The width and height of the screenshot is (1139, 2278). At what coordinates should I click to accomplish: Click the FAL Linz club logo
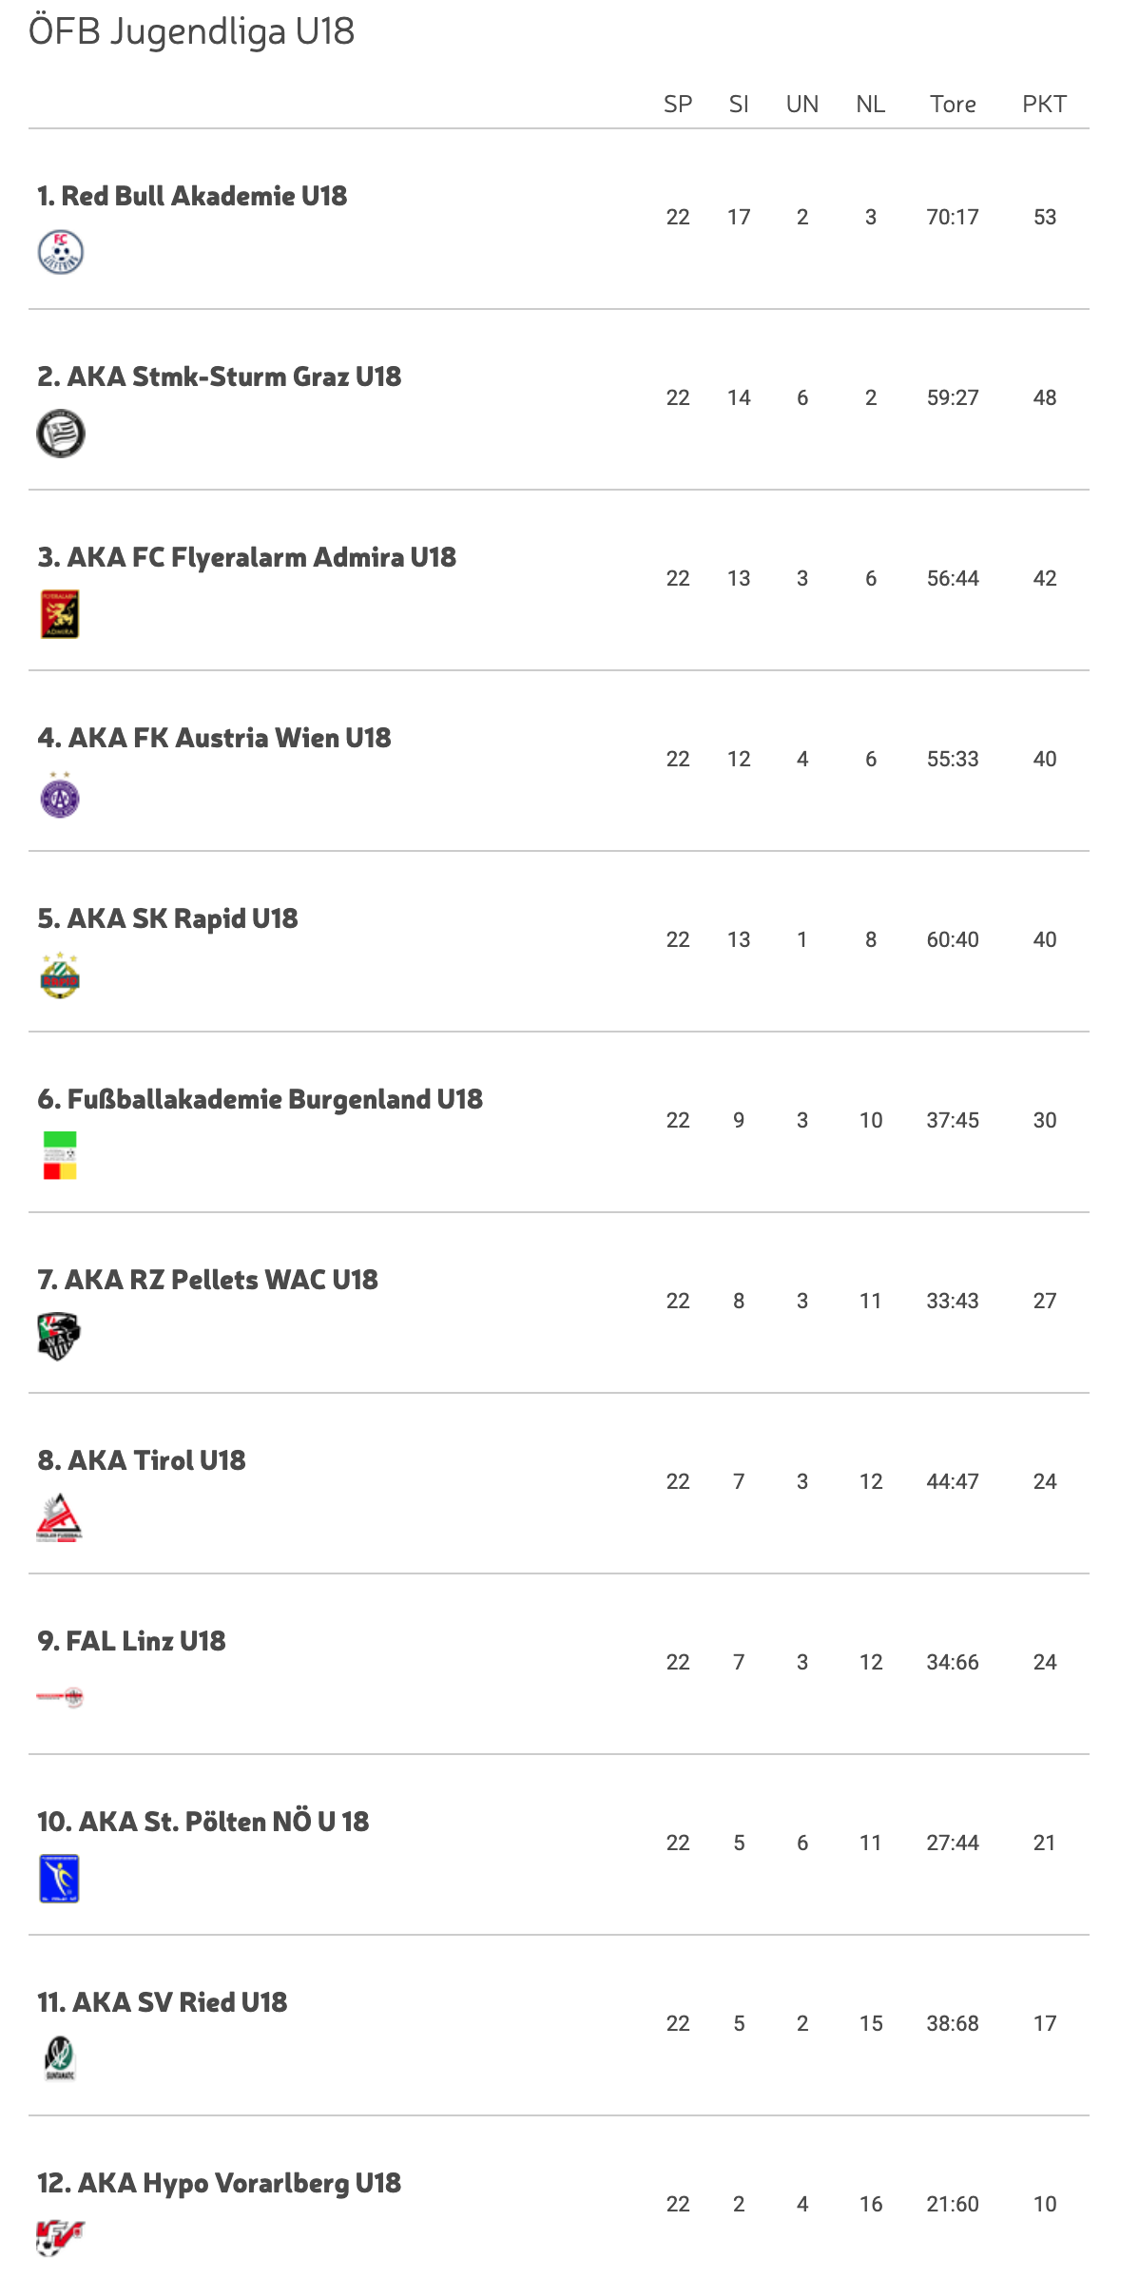pos(60,1697)
